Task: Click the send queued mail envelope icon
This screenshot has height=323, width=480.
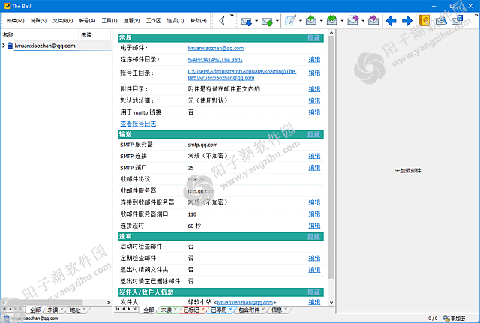Action: pos(267,21)
